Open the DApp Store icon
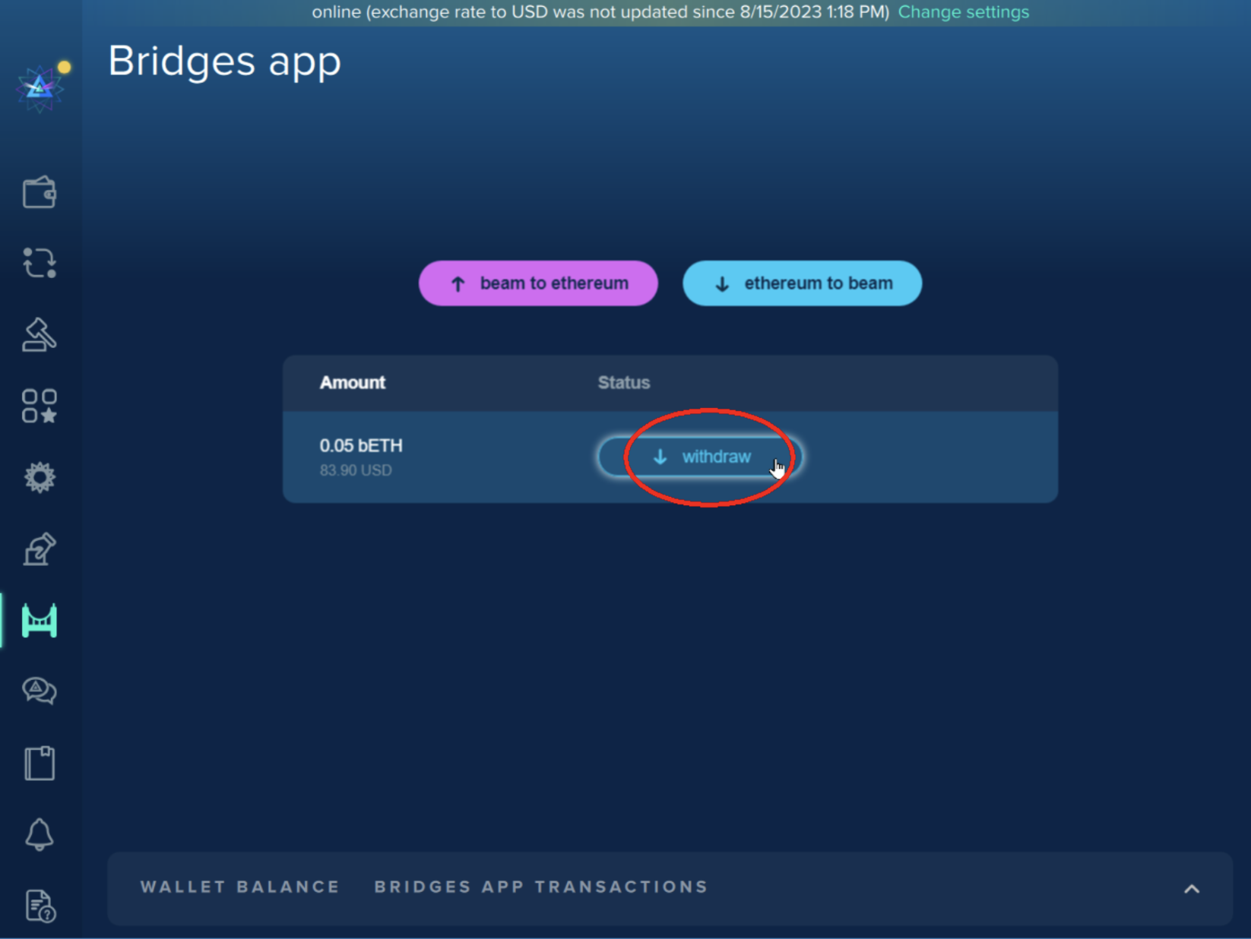Screen dimensions: 1251x939 (40, 405)
